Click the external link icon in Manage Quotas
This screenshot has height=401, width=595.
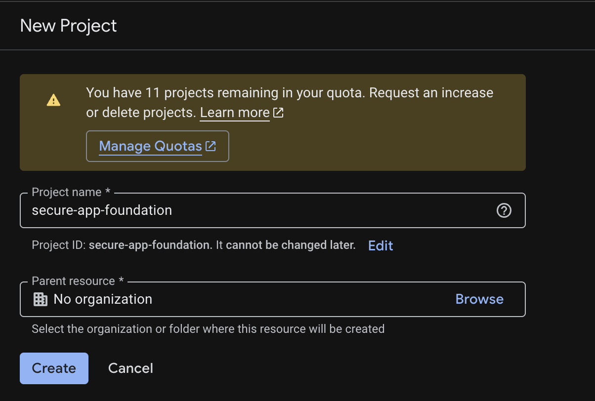click(x=211, y=146)
